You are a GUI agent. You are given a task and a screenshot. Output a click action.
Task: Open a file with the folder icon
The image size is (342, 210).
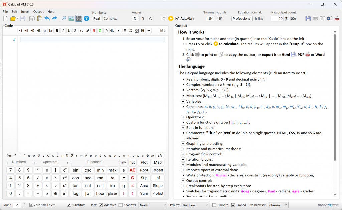[13, 18]
